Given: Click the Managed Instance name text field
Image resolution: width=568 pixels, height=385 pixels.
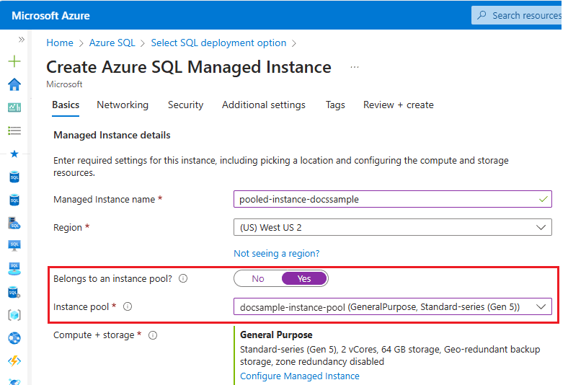Looking at the screenshot, I should coord(393,199).
